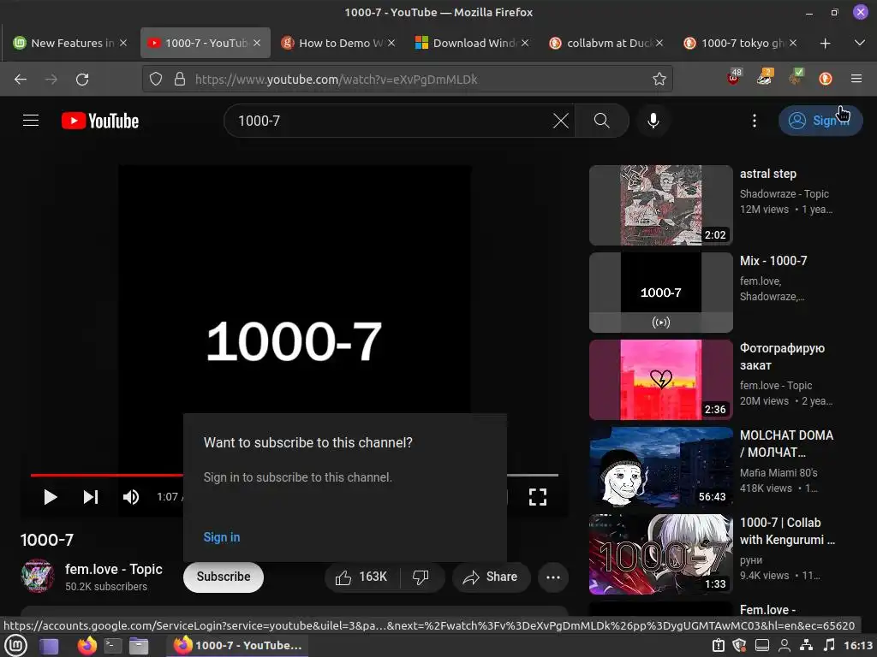The height and width of the screenshot is (657, 877).
Task: Mute the video volume
Action: (x=131, y=497)
